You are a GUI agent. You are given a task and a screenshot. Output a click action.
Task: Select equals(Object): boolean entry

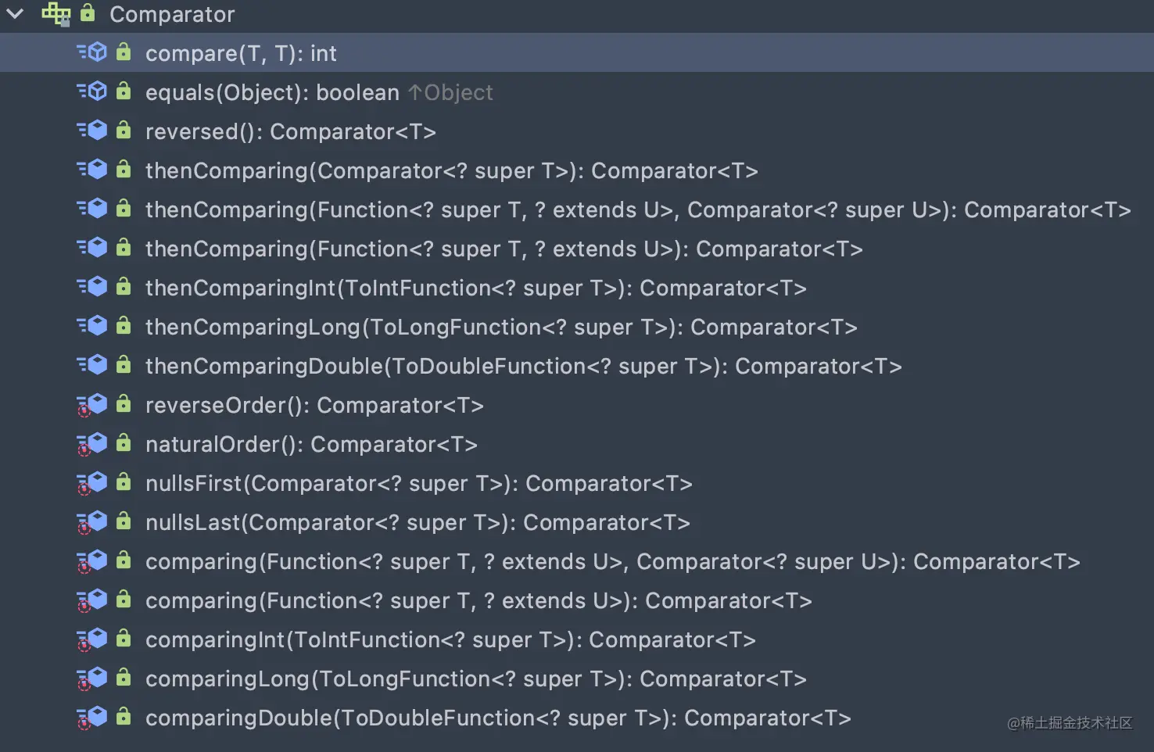(272, 92)
